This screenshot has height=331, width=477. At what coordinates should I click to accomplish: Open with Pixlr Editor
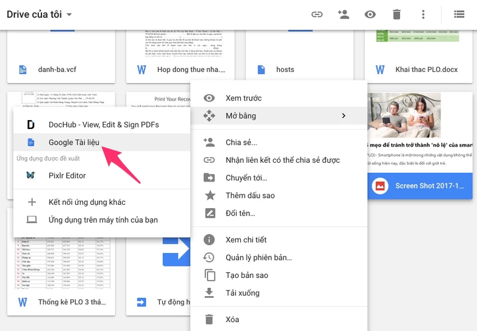click(x=102, y=176)
